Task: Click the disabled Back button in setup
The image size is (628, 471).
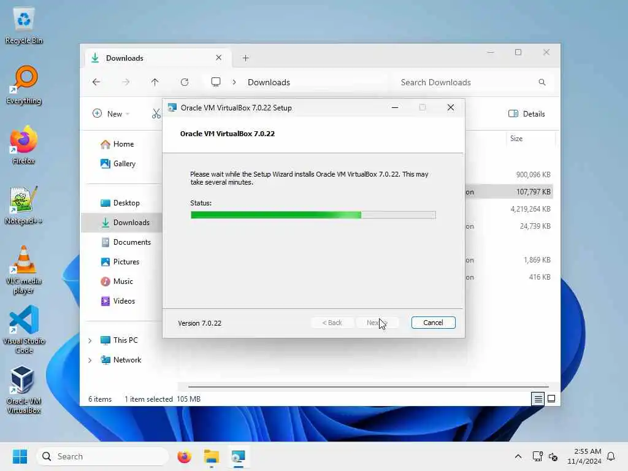Action: (x=332, y=323)
